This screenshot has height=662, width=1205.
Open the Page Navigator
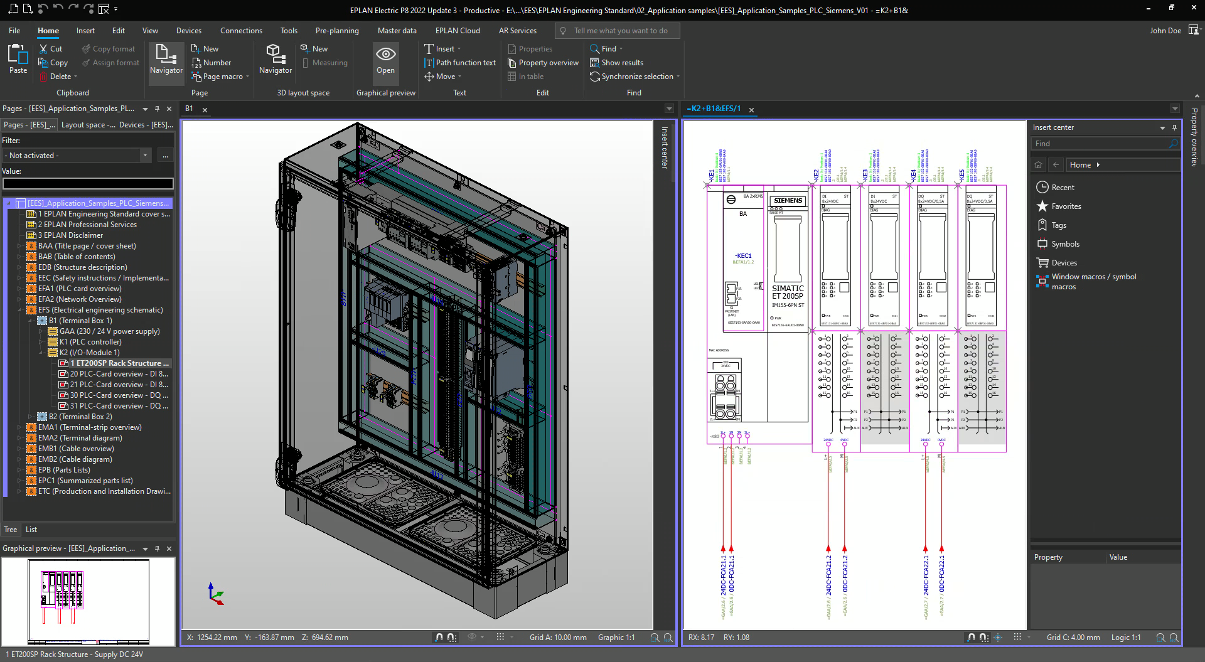(x=166, y=60)
